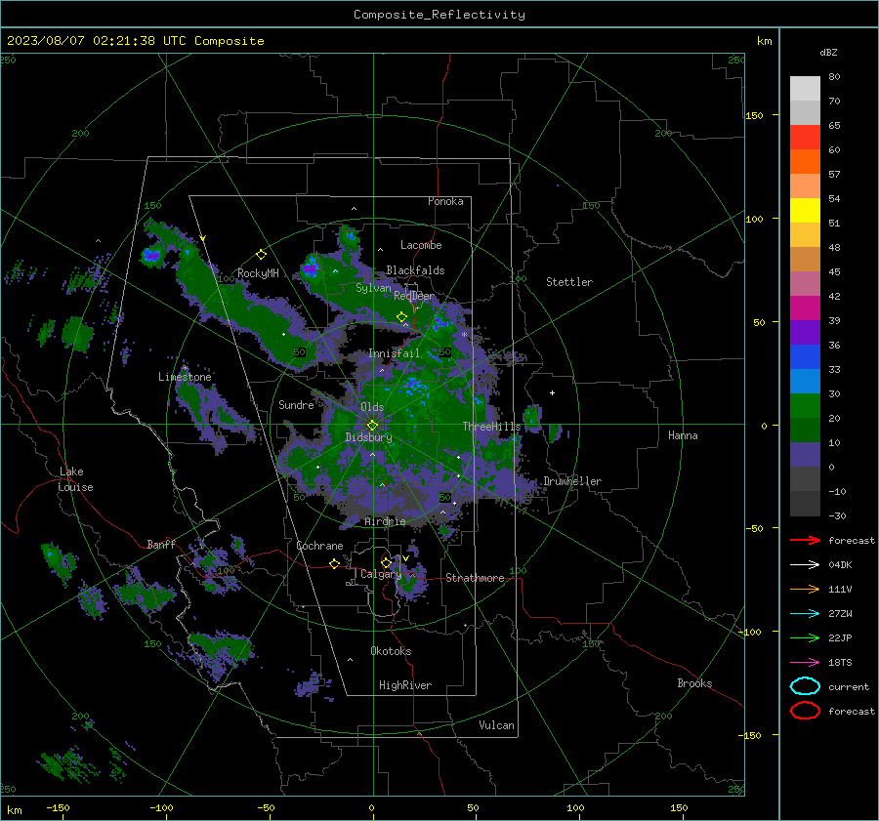This screenshot has height=821, width=879.
Task: Click the Lake Louise label
Action: coord(75,479)
